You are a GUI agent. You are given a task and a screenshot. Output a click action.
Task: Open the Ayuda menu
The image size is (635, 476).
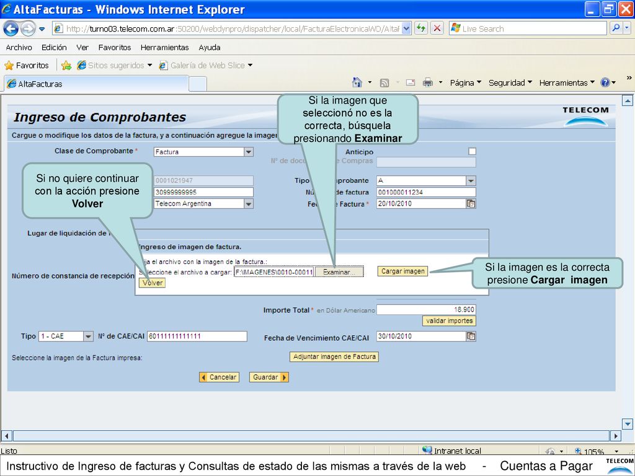[x=210, y=47]
